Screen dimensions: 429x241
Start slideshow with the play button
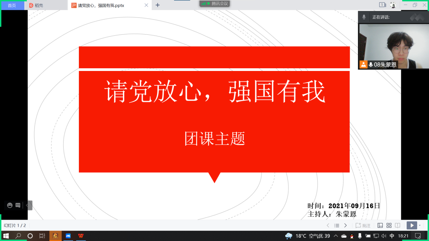[x=412, y=225]
